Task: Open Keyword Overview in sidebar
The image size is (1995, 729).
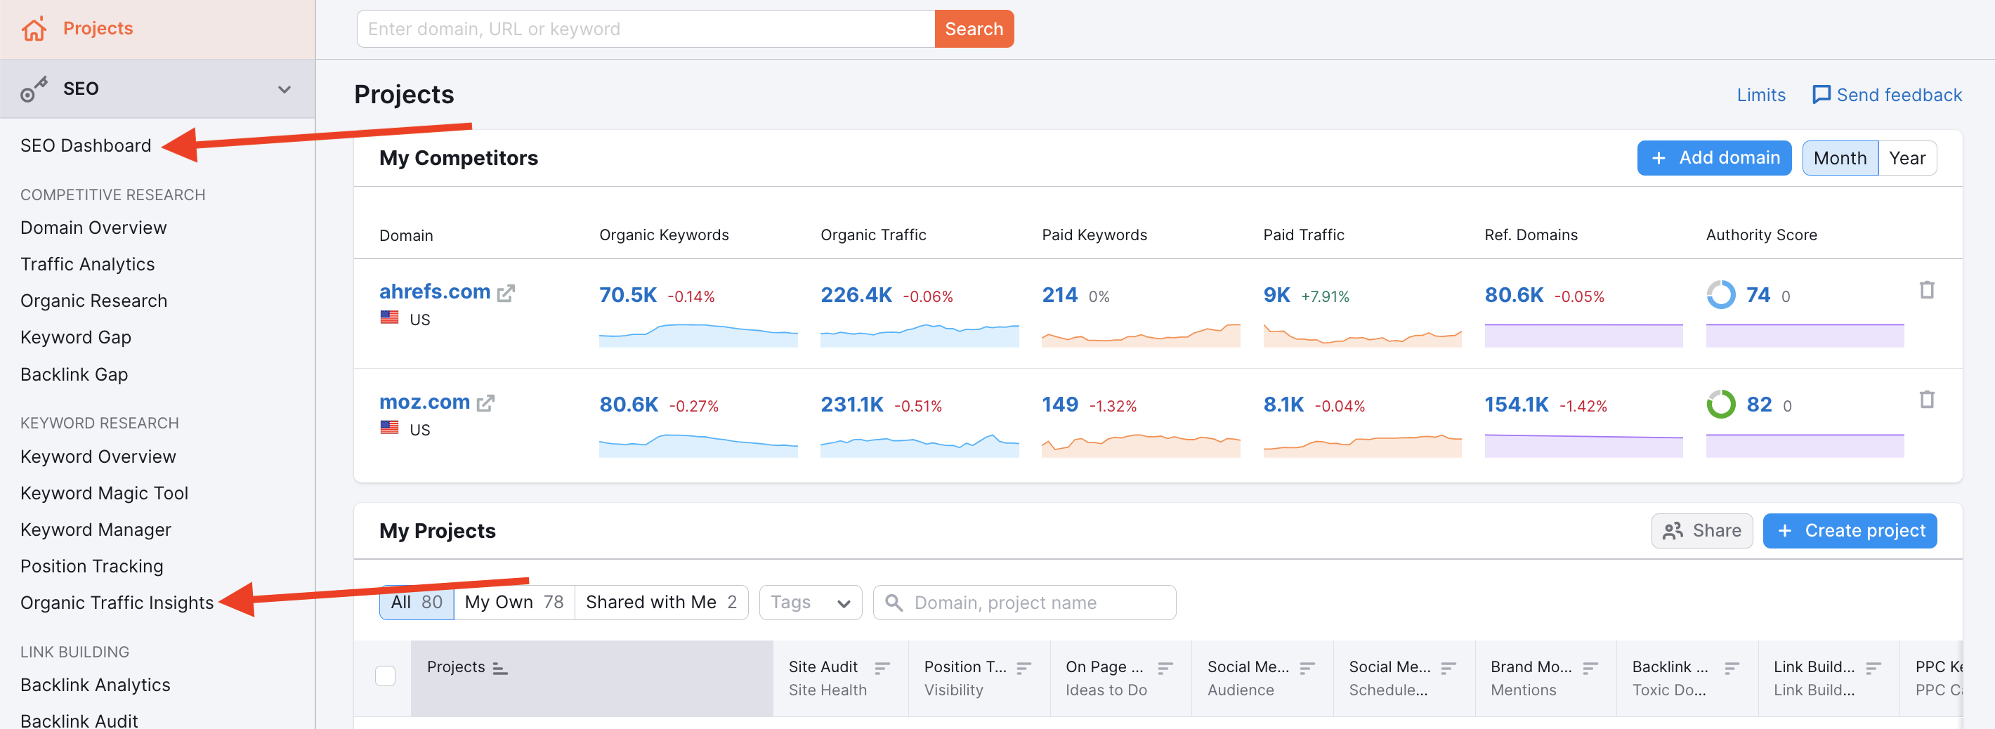Action: (98, 457)
